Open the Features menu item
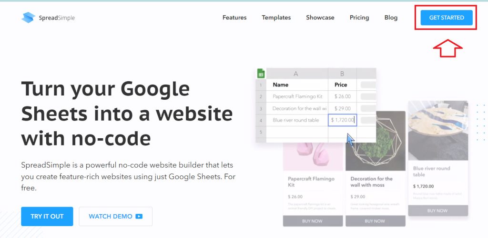This screenshot has height=238, width=488. click(x=234, y=18)
